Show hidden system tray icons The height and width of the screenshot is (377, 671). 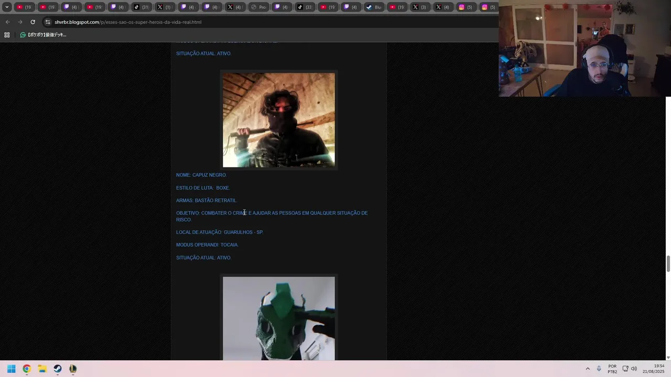588,369
